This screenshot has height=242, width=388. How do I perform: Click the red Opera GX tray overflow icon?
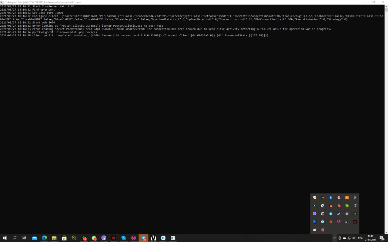(355, 222)
